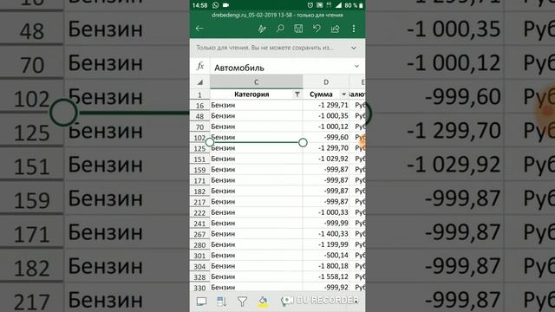
Task: Select cell with value -1 000,35
Action: coord(326,115)
